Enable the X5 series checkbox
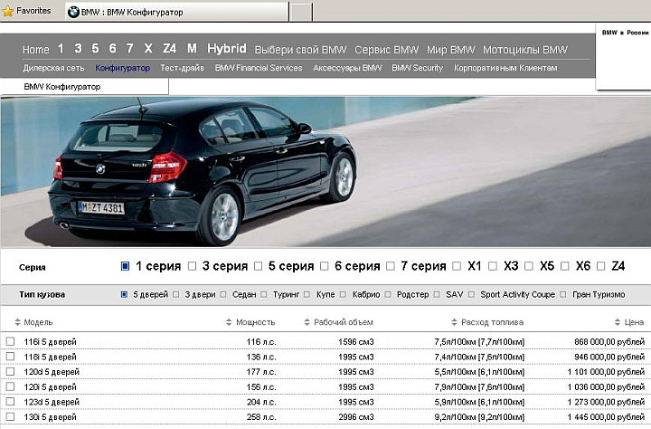This screenshot has height=429, width=651. [530, 266]
